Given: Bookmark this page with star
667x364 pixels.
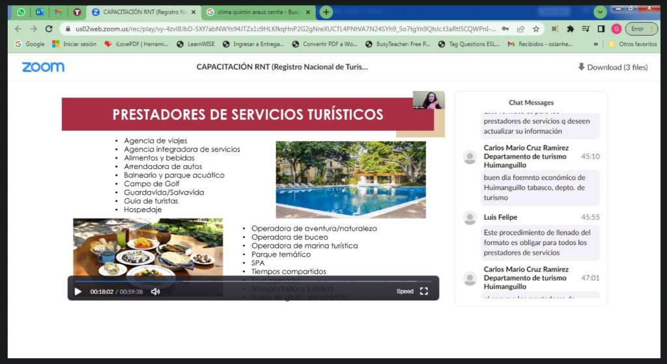Looking at the screenshot, I should pyautogui.click(x=536, y=29).
